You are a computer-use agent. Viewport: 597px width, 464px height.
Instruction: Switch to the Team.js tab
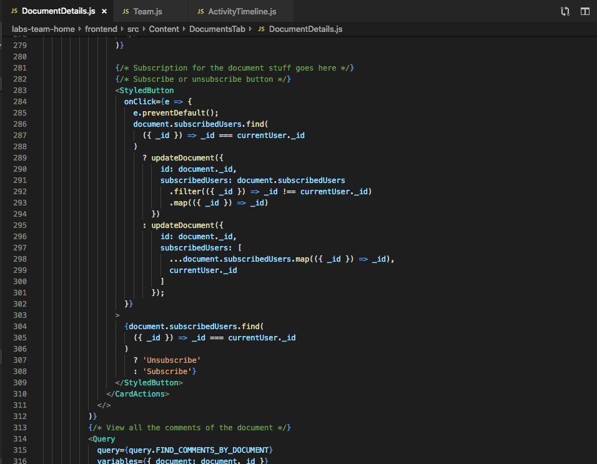(147, 12)
